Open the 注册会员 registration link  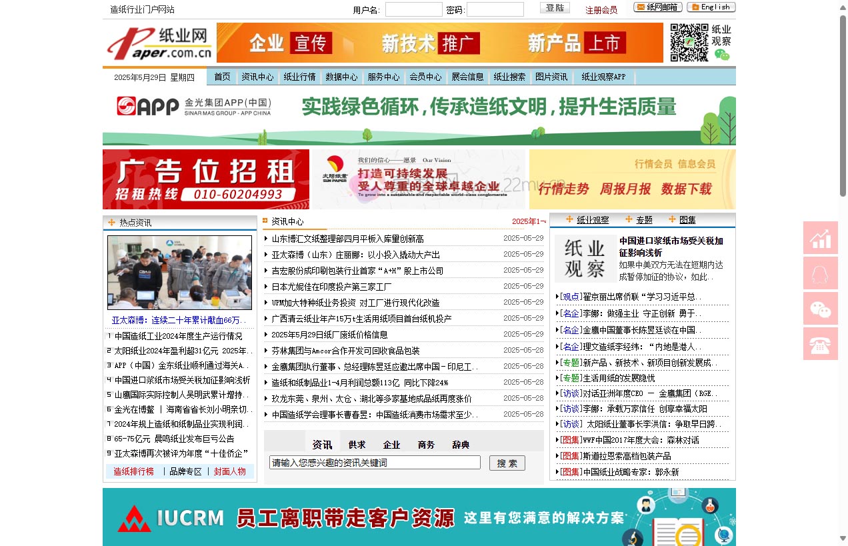tap(602, 11)
